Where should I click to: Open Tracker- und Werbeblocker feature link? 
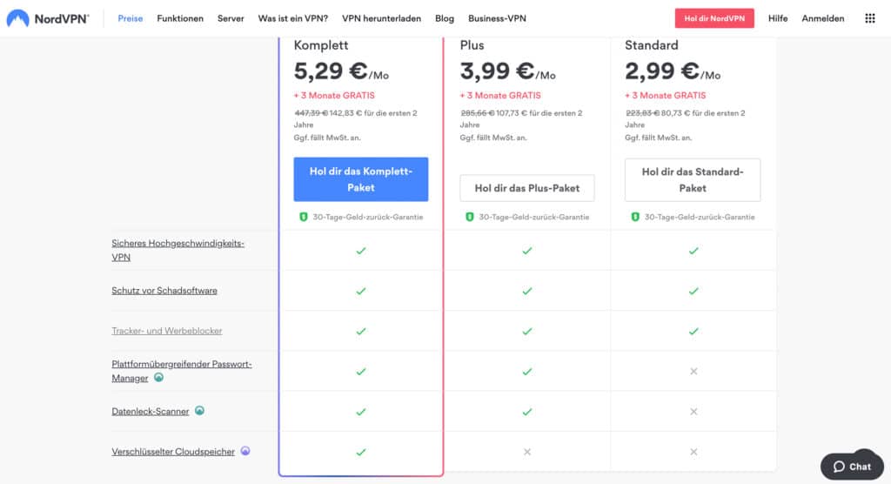[166, 331]
